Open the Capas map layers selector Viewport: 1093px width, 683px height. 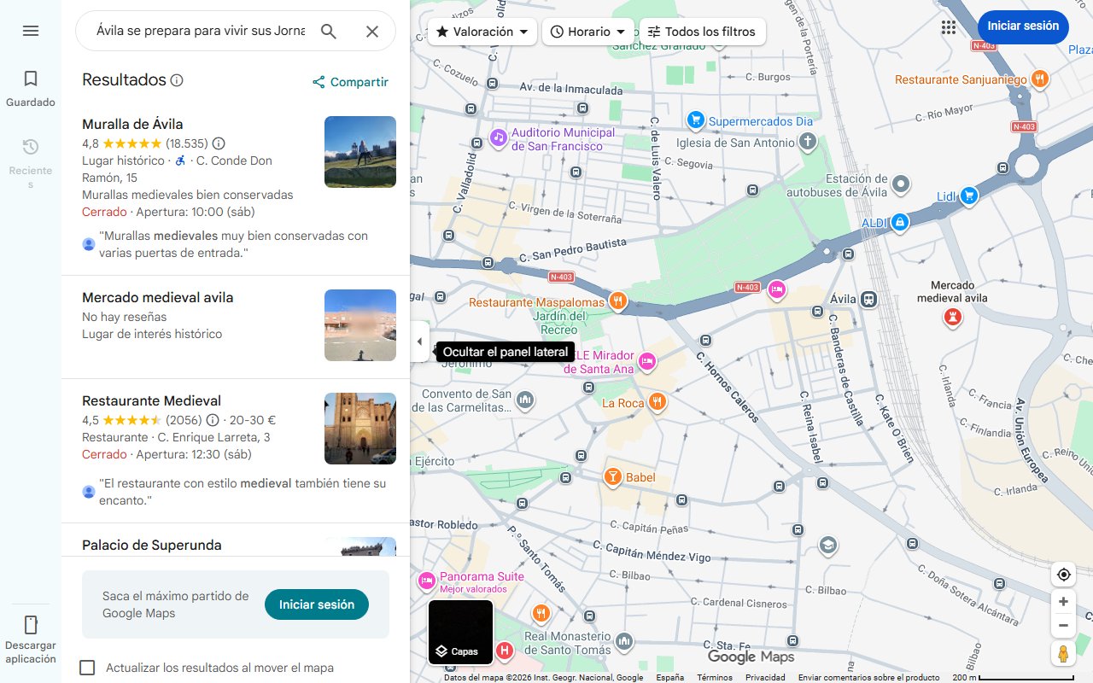(x=459, y=632)
